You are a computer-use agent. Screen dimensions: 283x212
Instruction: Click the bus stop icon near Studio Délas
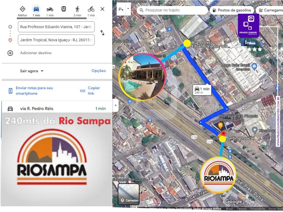pos(169,29)
